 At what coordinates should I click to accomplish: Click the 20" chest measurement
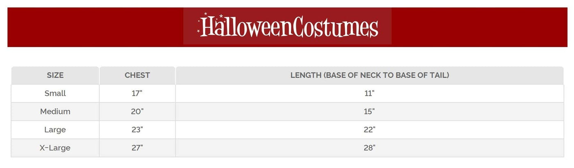137,112
